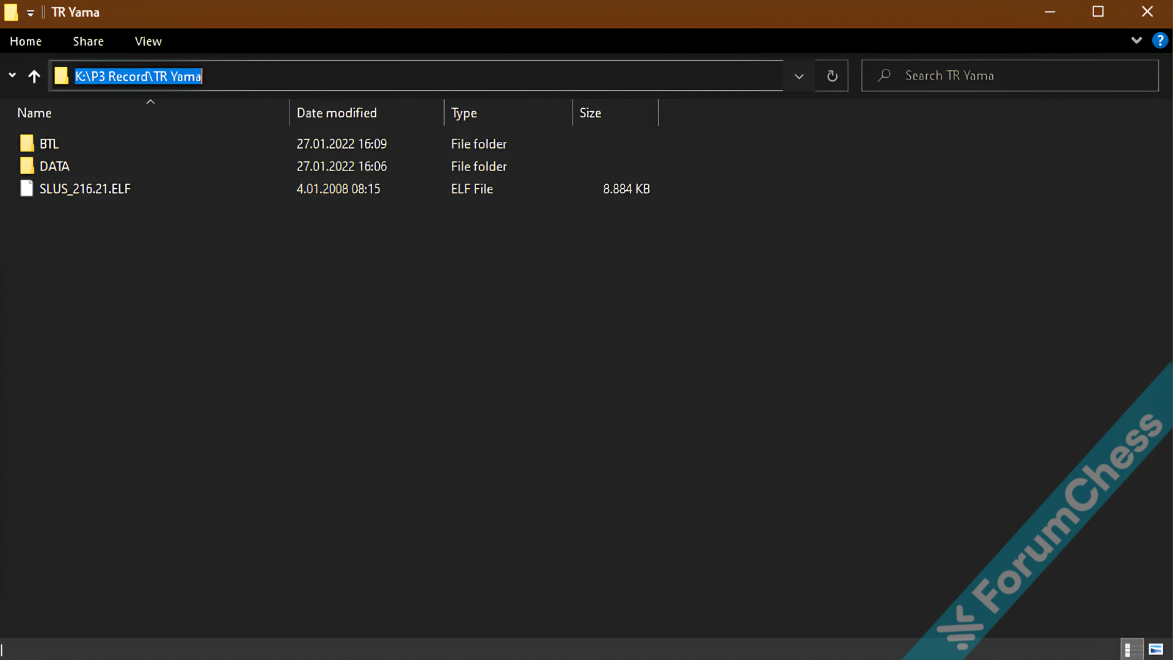The width and height of the screenshot is (1173, 660).
Task: Expand the ribbon with the chevron
Action: coord(1136,41)
